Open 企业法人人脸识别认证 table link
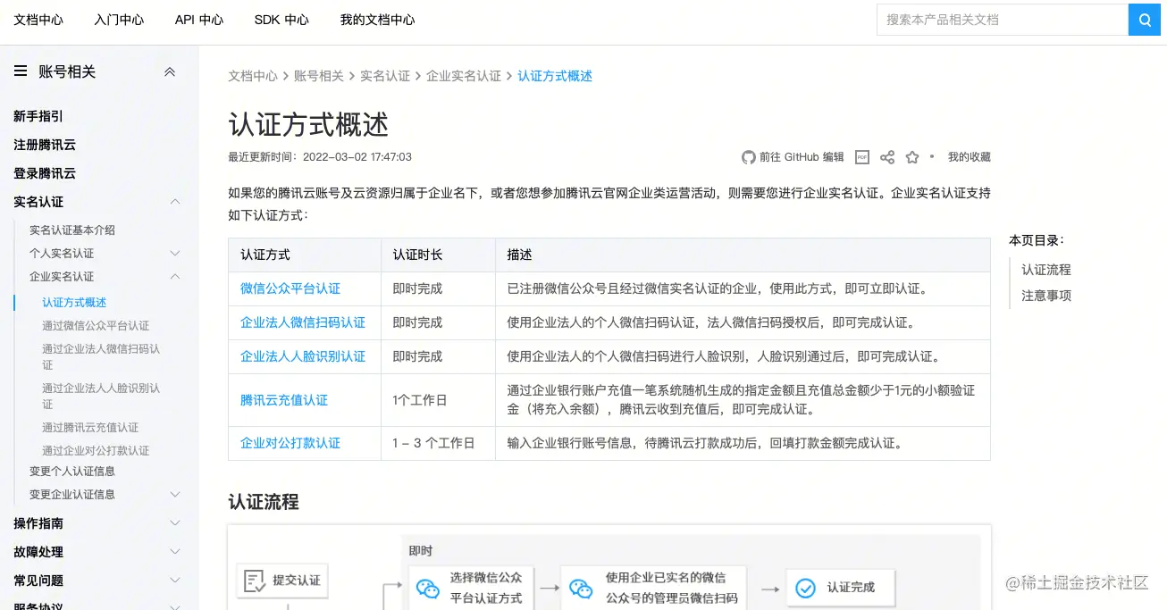This screenshot has height=610, width=1167. 303,356
